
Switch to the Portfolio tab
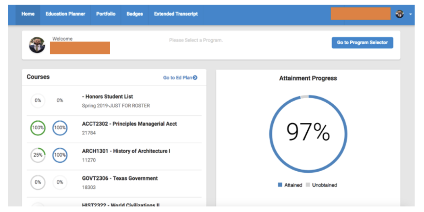point(106,14)
